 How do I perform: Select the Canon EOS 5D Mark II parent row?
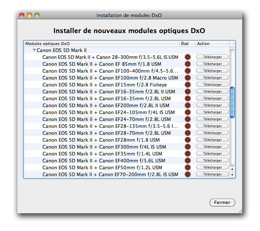click(x=127, y=50)
